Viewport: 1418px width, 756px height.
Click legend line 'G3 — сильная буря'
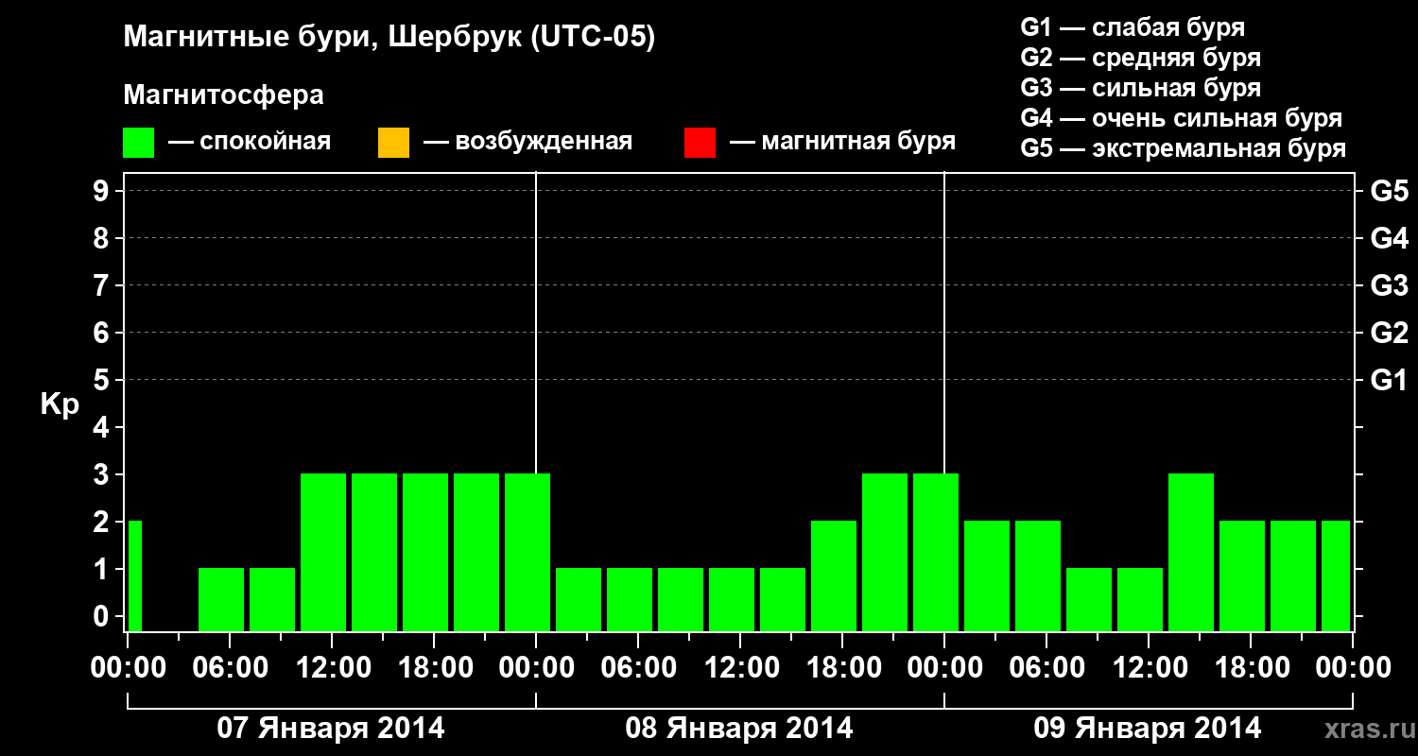tap(1141, 88)
